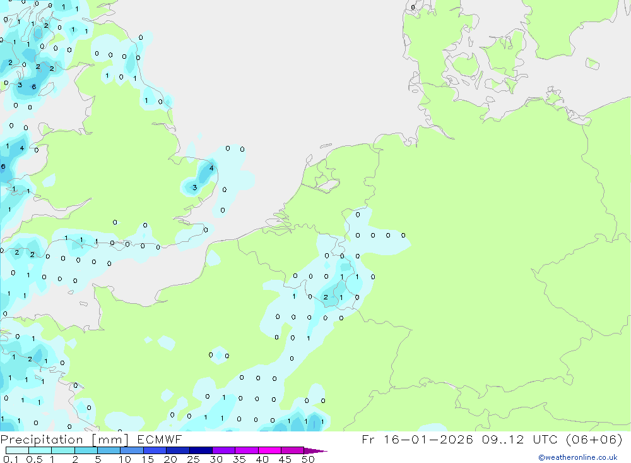Click the legend label '0.1'
Screen dimensions: 631x463
coord(11,459)
